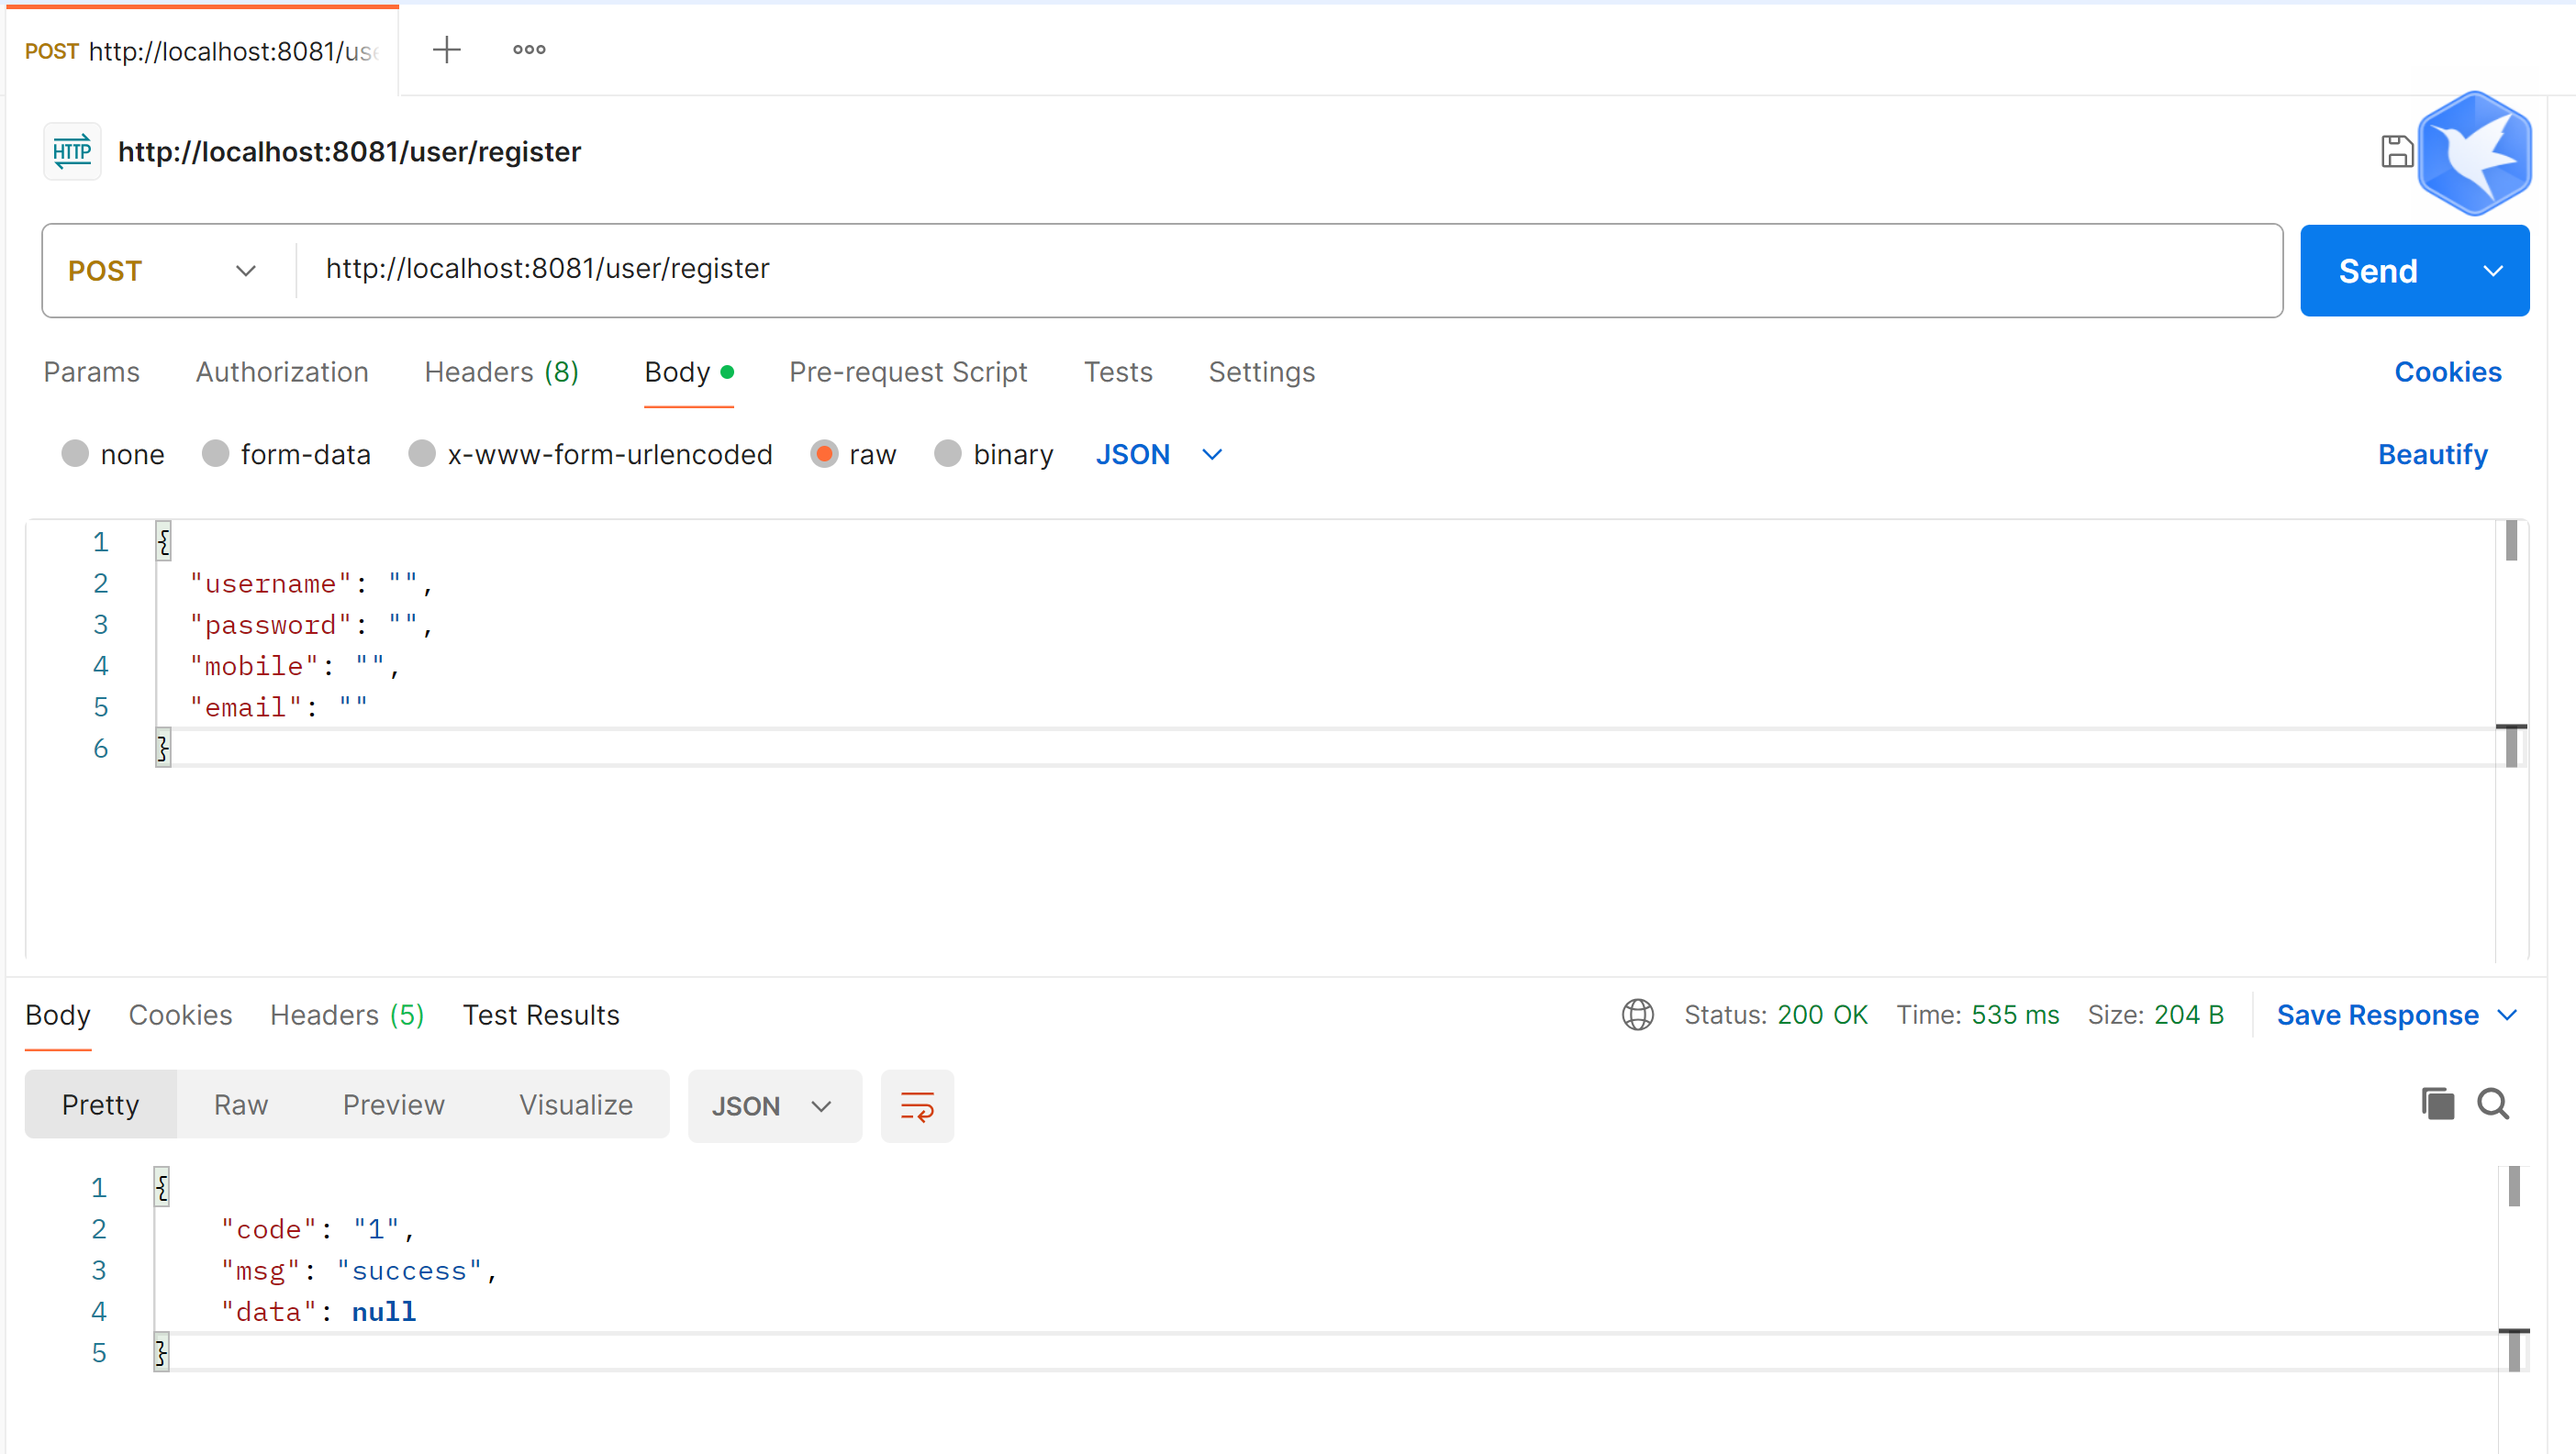
Task: Click the HTTP request type icon
Action: pyautogui.click(x=72, y=152)
